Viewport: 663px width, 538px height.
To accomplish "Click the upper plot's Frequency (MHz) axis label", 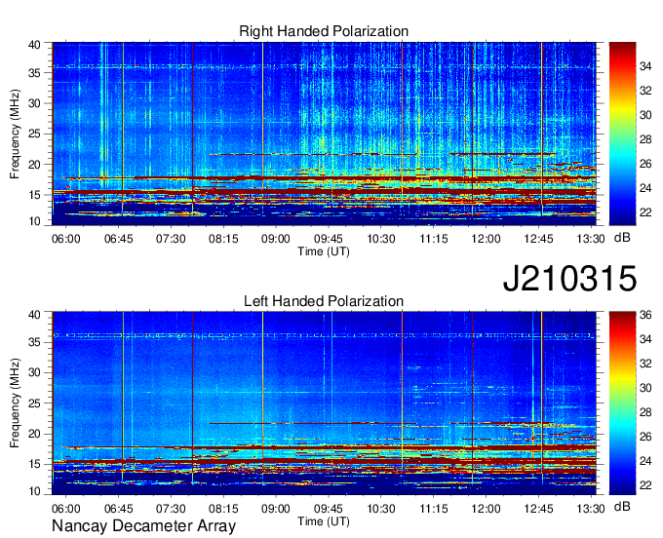I will [15, 134].
